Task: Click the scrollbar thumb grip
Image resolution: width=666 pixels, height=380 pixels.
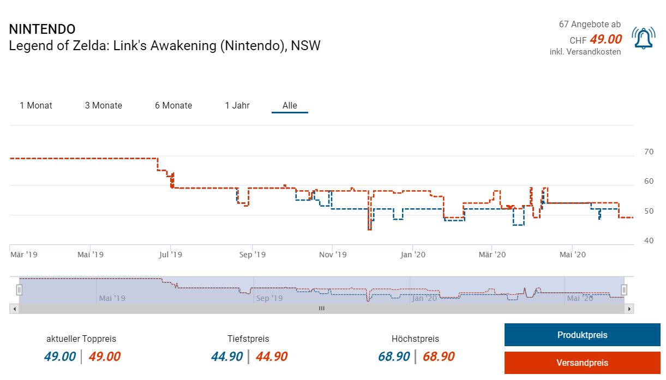Action: pyautogui.click(x=322, y=309)
